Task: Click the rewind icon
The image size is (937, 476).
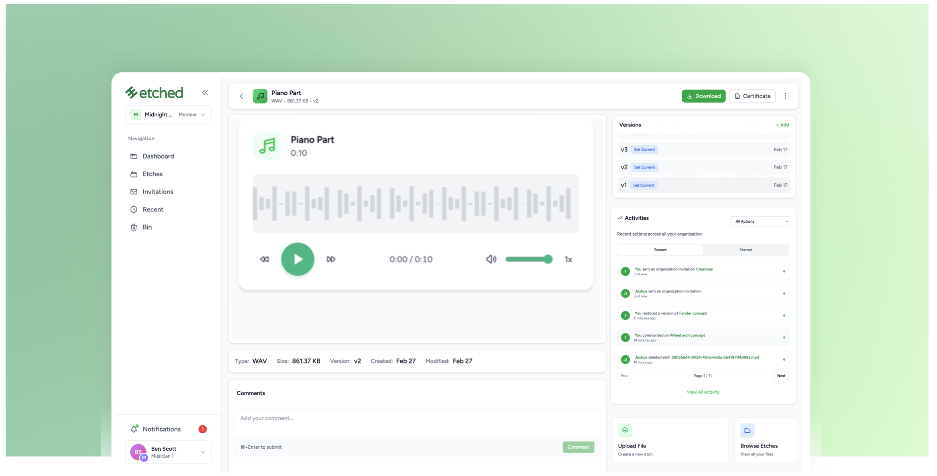Action: pyautogui.click(x=264, y=259)
